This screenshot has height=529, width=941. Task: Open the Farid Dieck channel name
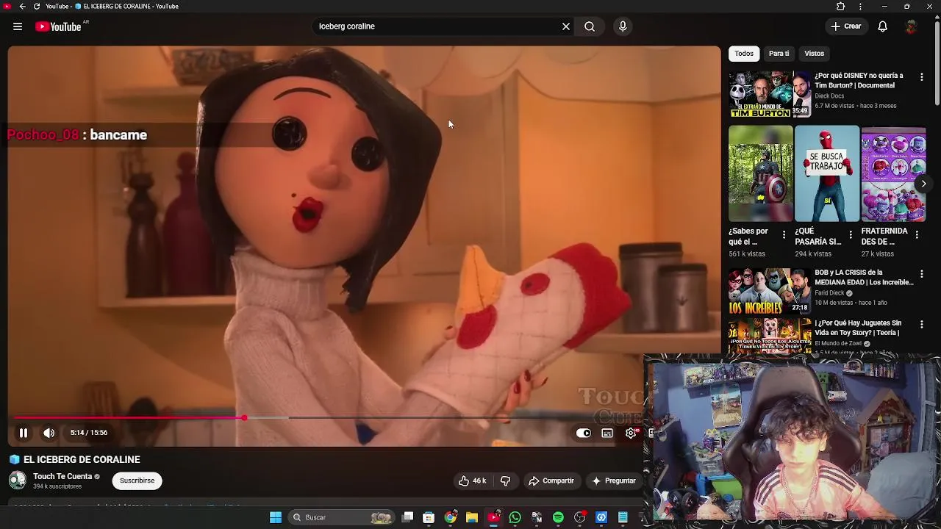(x=830, y=293)
